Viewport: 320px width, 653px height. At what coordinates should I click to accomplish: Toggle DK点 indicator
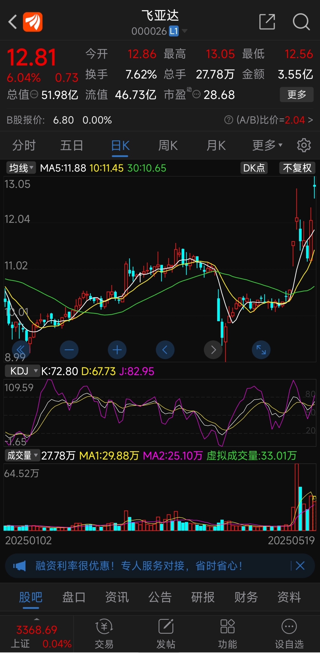[254, 168]
